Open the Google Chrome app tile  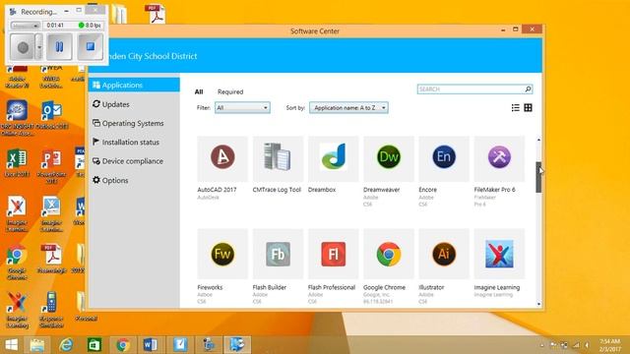[389, 254]
